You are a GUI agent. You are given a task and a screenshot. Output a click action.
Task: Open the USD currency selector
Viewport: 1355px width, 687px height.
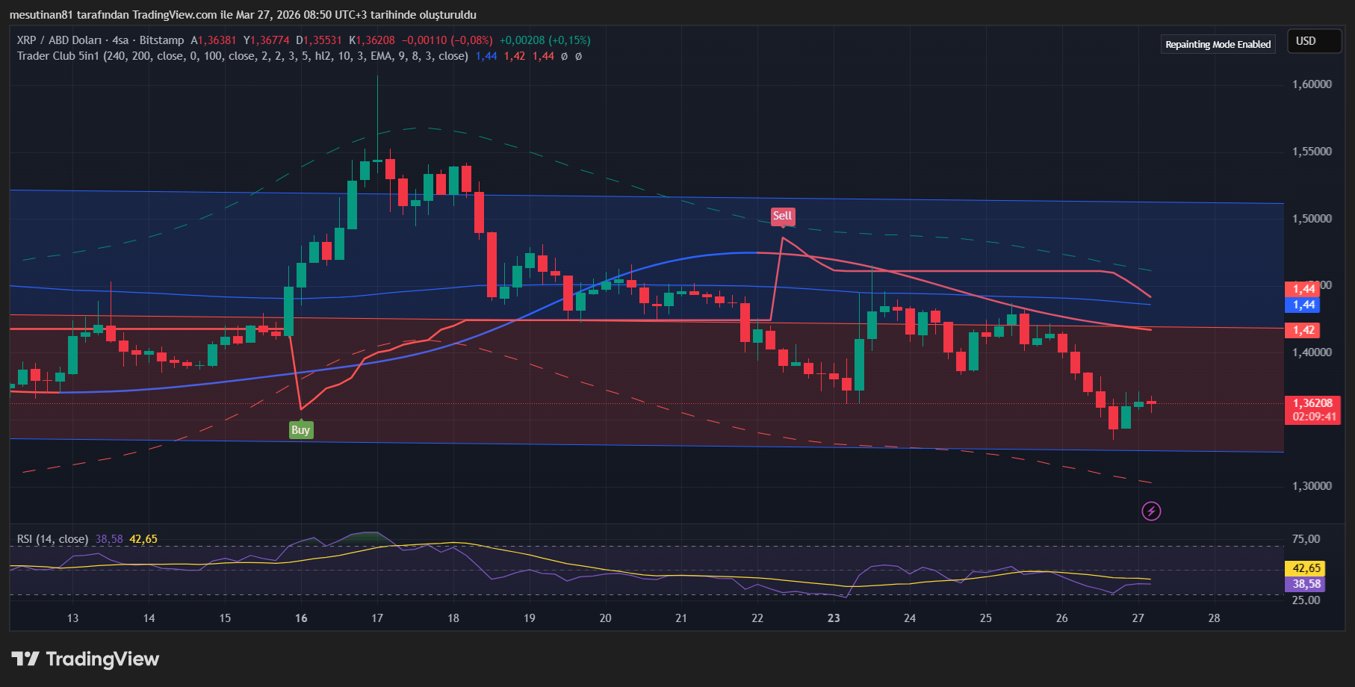coord(1313,41)
